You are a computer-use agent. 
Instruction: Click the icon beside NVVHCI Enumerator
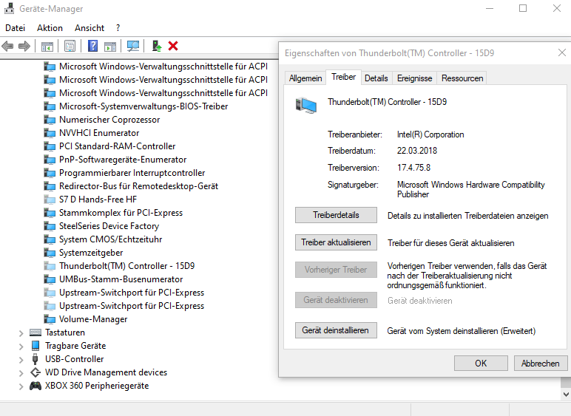[x=50, y=133]
